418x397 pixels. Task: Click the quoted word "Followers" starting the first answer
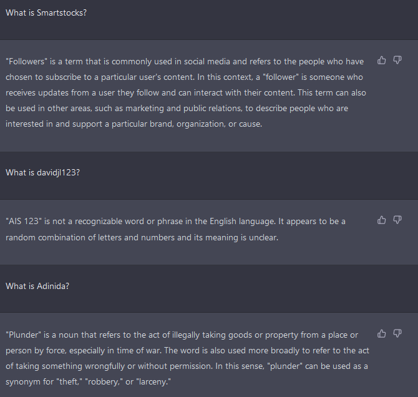tap(23, 62)
